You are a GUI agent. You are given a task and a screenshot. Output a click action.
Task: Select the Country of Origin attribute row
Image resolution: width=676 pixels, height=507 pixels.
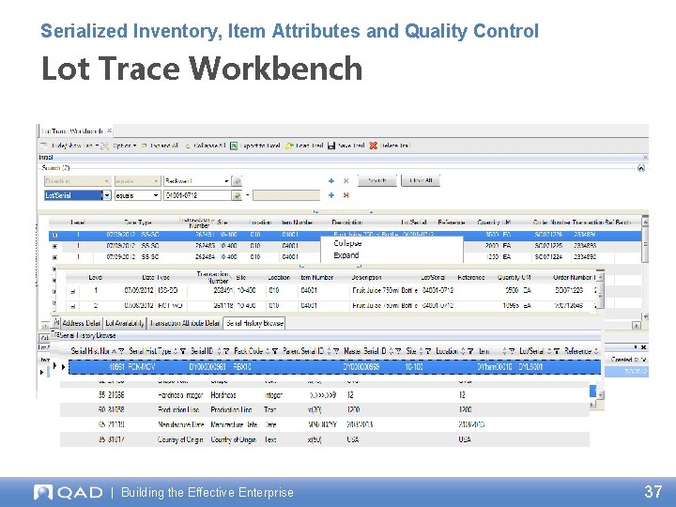pyautogui.click(x=324, y=439)
